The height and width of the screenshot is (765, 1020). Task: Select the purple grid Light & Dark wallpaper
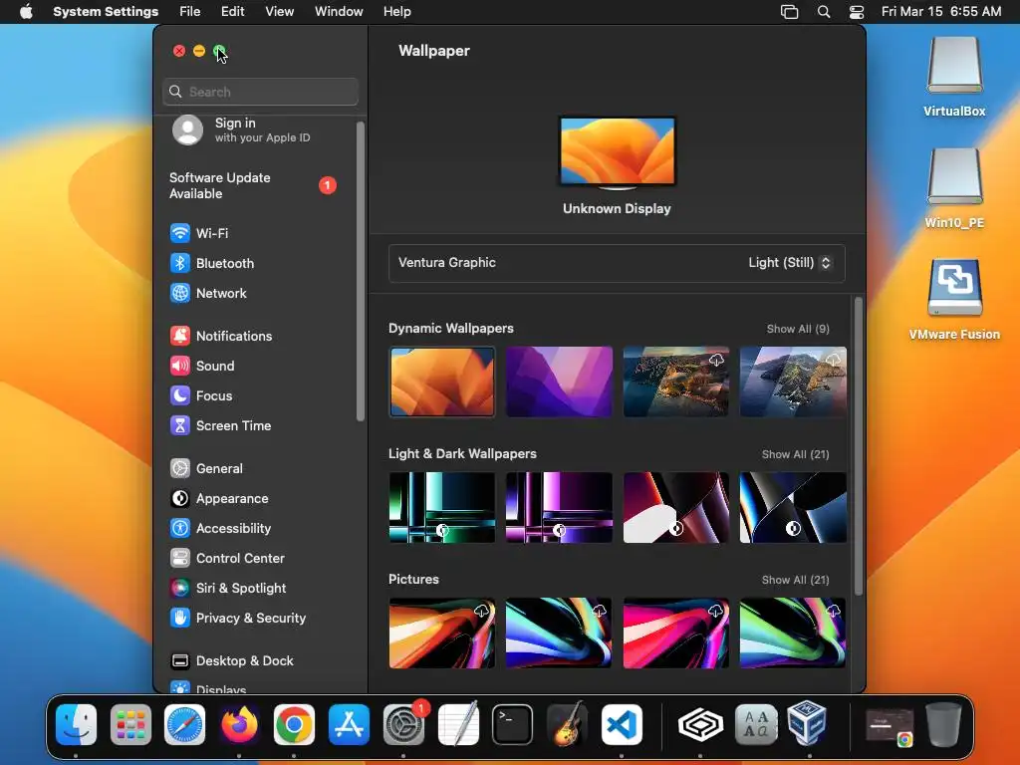point(559,507)
